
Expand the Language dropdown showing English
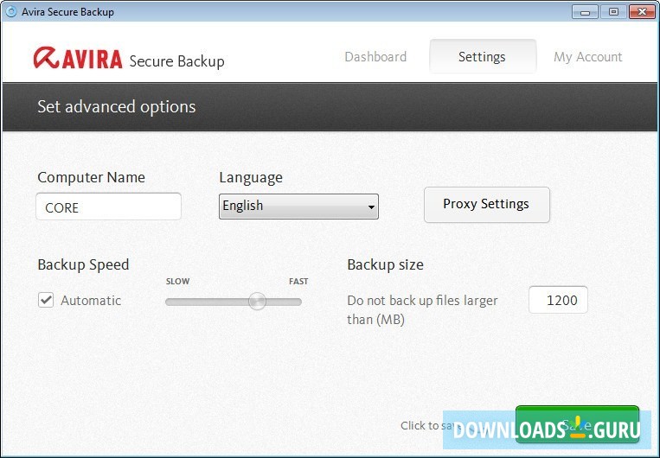point(298,206)
